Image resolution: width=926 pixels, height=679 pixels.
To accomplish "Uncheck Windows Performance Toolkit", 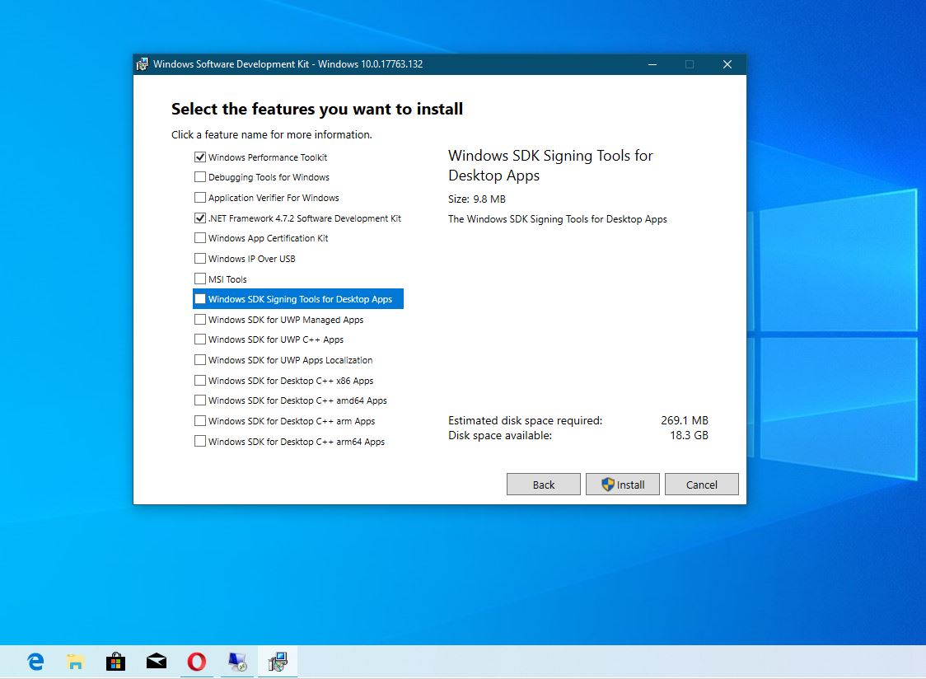I will (200, 157).
